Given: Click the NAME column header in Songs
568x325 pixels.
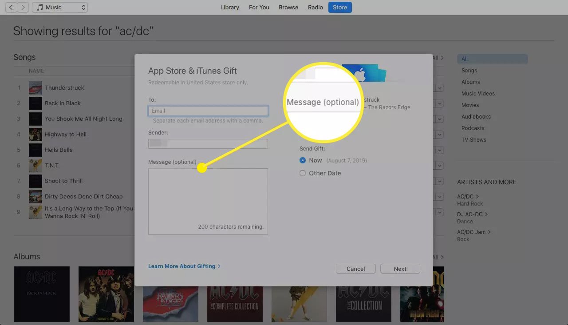Looking at the screenshot, I should (36, 71).
